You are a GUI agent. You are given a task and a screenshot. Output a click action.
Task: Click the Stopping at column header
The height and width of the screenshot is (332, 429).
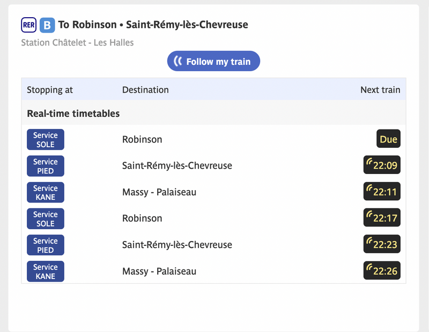[x=50, y=90]
